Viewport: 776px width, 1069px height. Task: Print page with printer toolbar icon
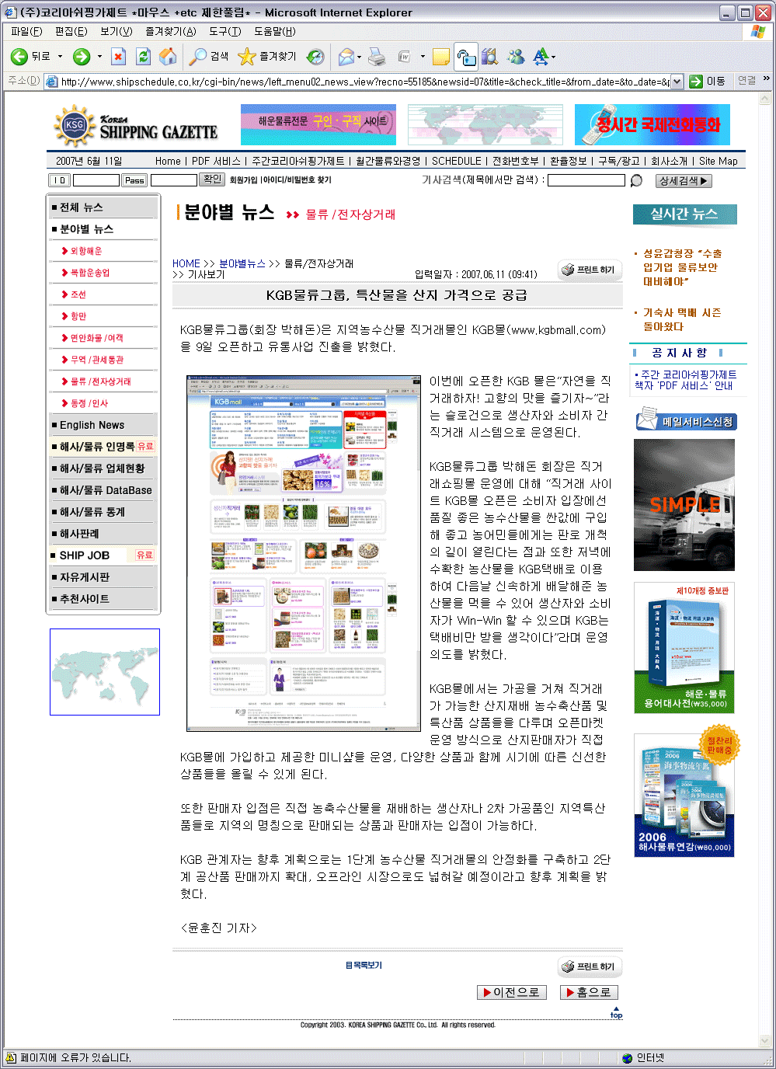tap(377, 56)
